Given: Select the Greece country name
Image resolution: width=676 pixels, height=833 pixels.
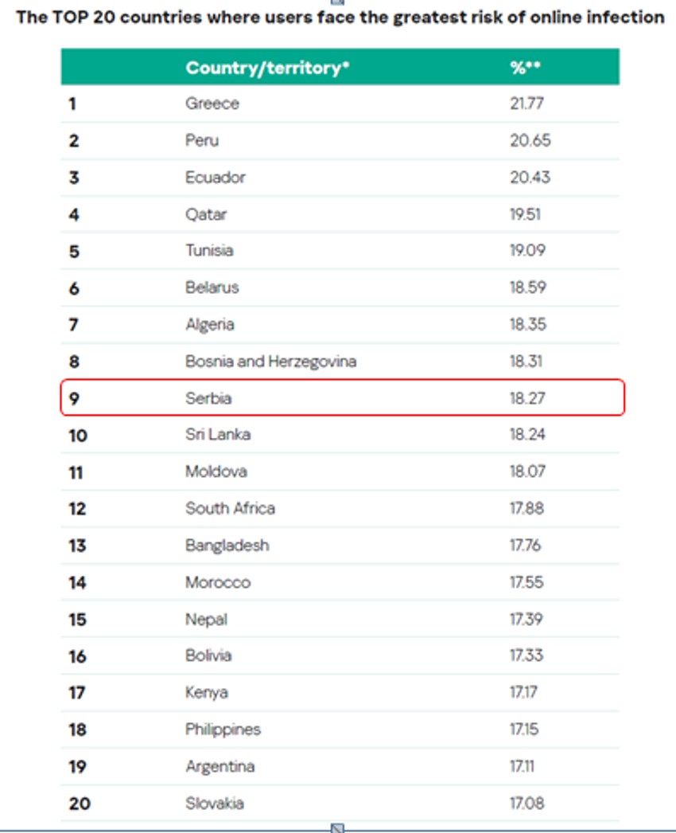Looking at the screenshot, I should (212, 104).
